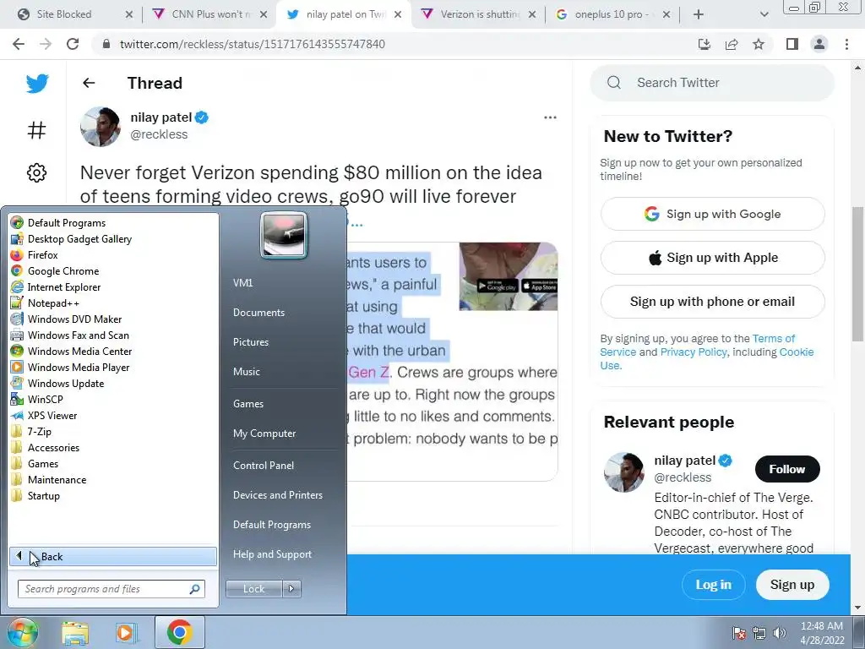The image size is (865, 649).
Task: Open a new browser tab with plus
Action: tap(699, 14)
